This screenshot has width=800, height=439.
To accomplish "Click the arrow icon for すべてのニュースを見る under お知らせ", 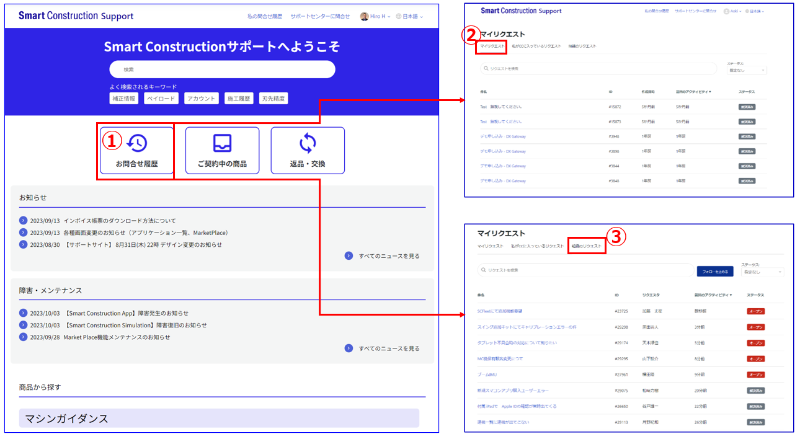I will tap(349, 255).
